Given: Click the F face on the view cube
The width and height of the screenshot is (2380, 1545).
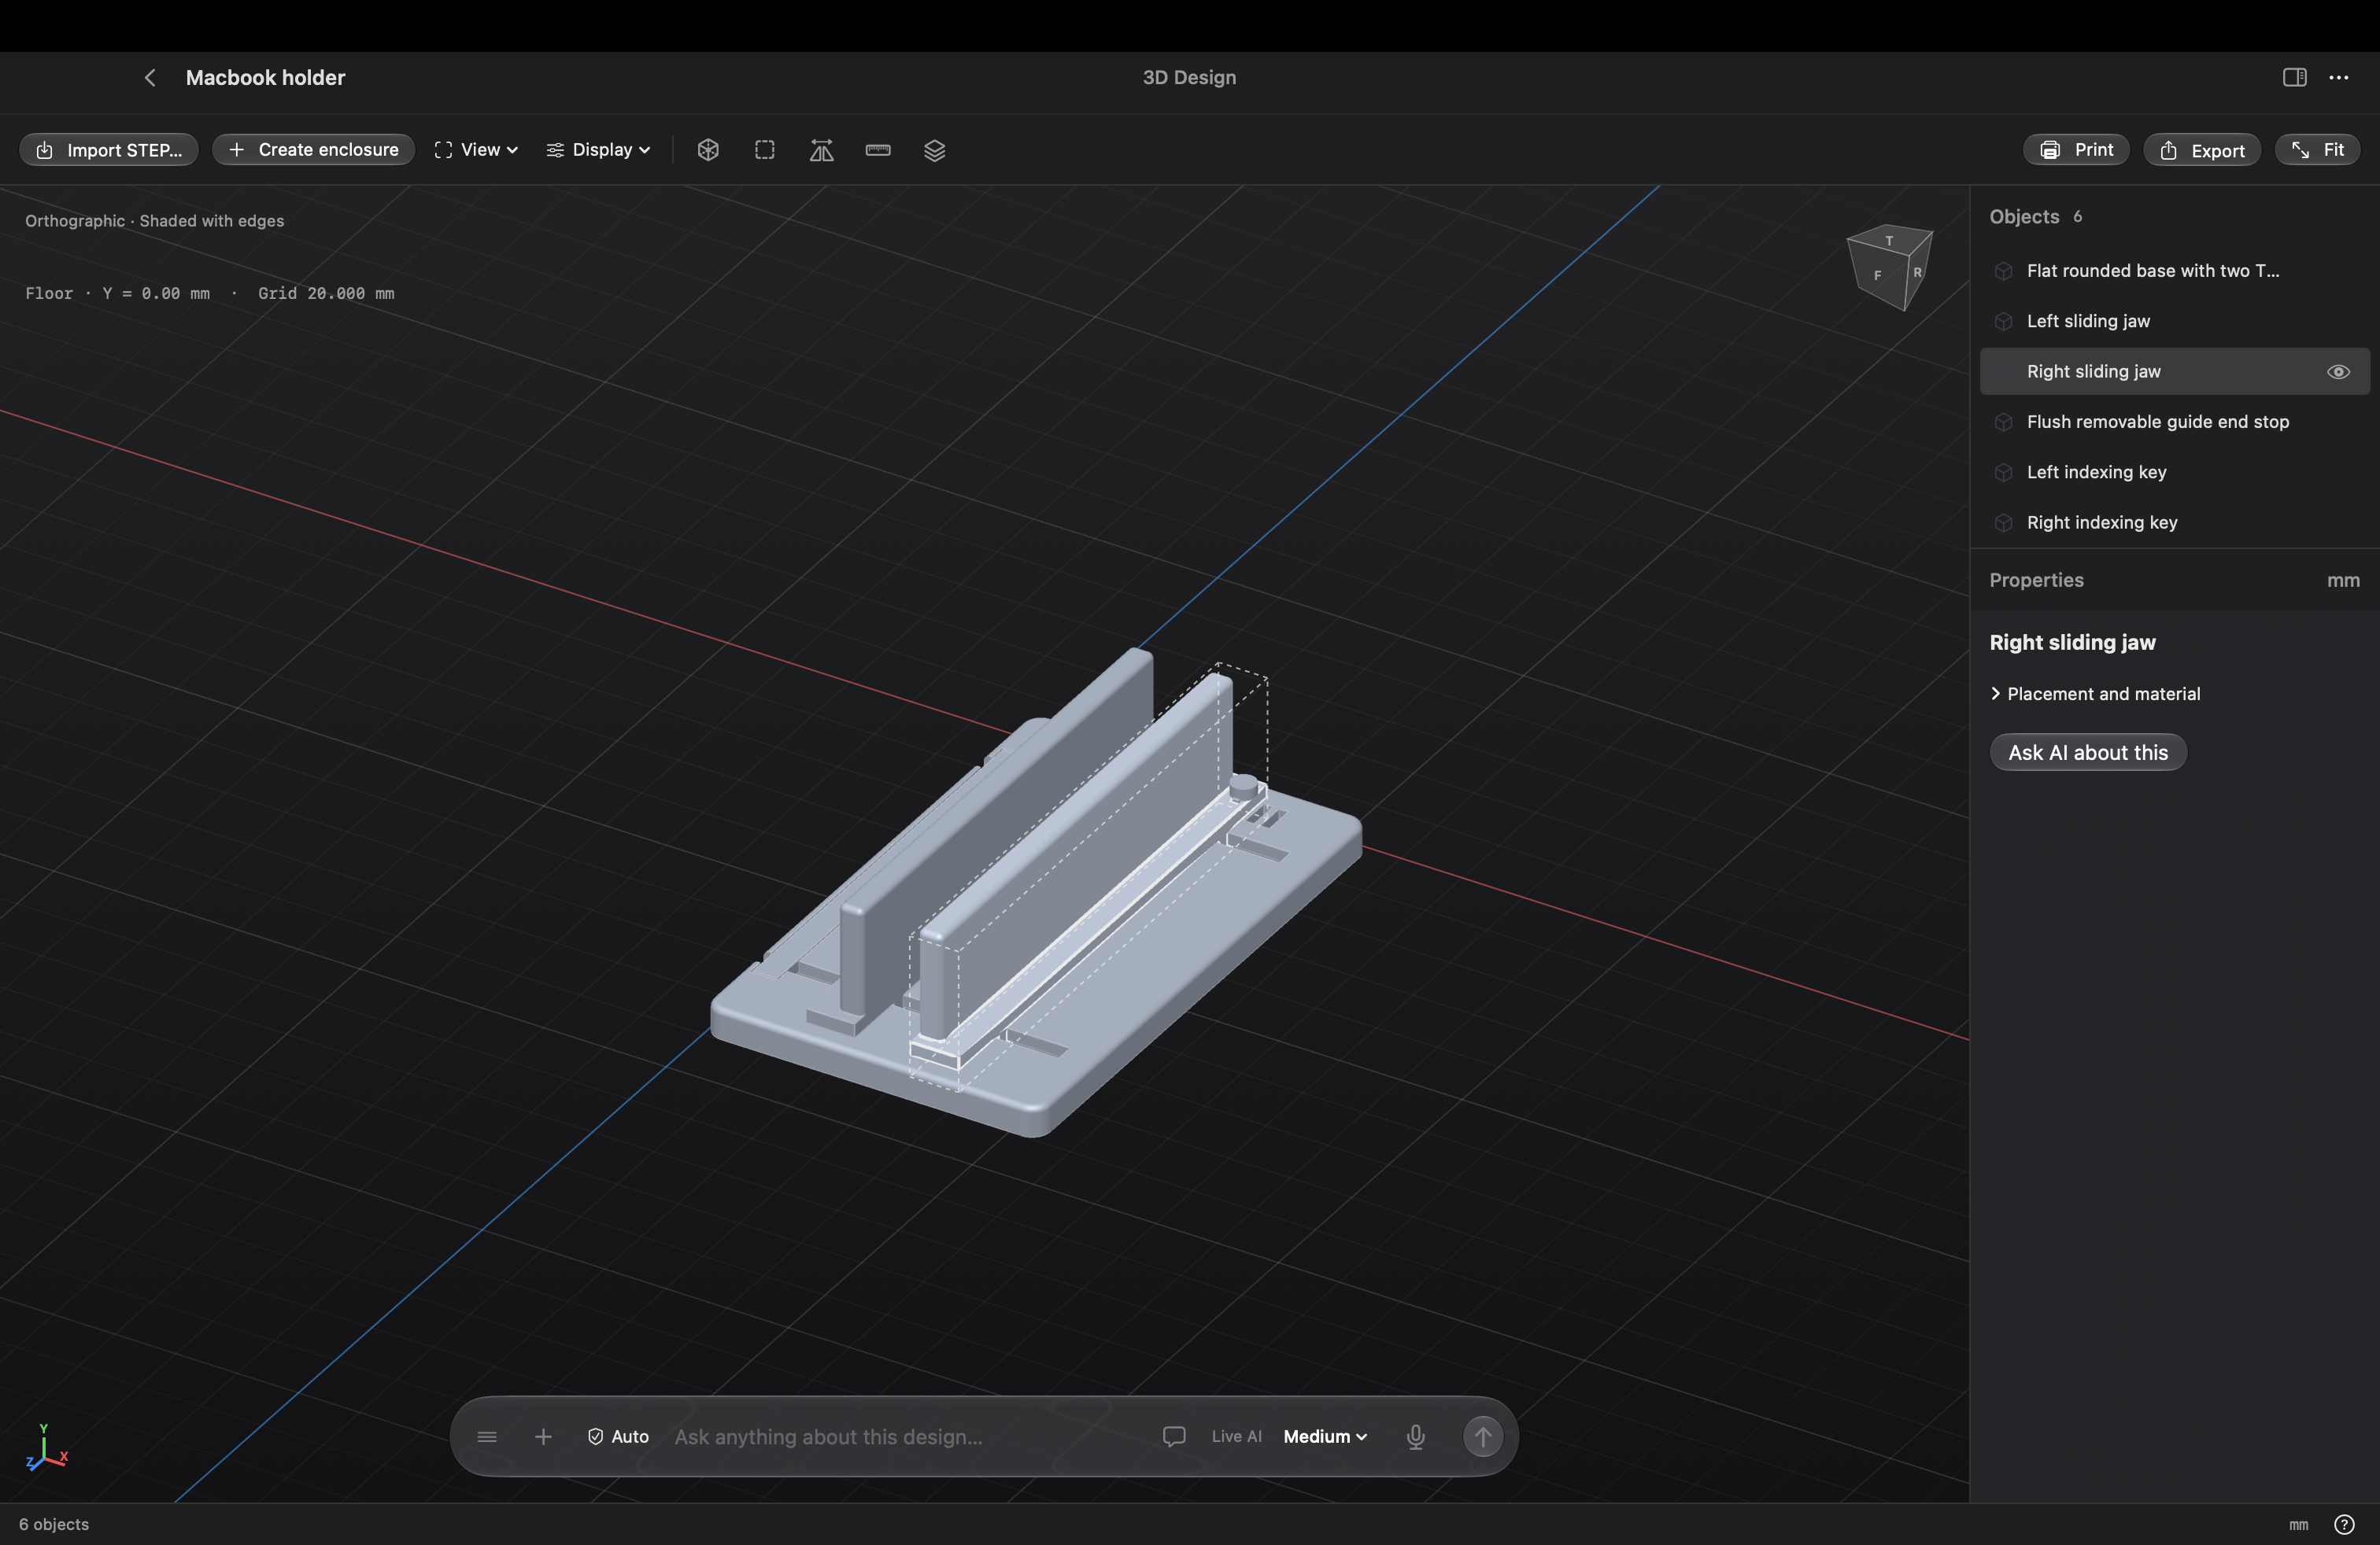Looking at the screenshot, I should pos(1877,275).
